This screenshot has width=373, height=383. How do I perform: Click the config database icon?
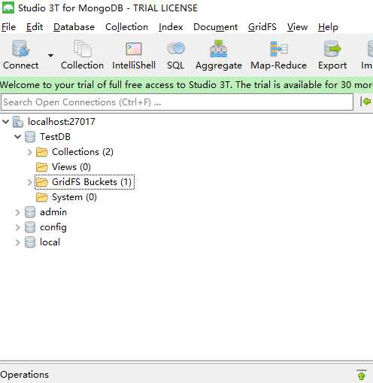pyautogui.click(x=30, y=227)
